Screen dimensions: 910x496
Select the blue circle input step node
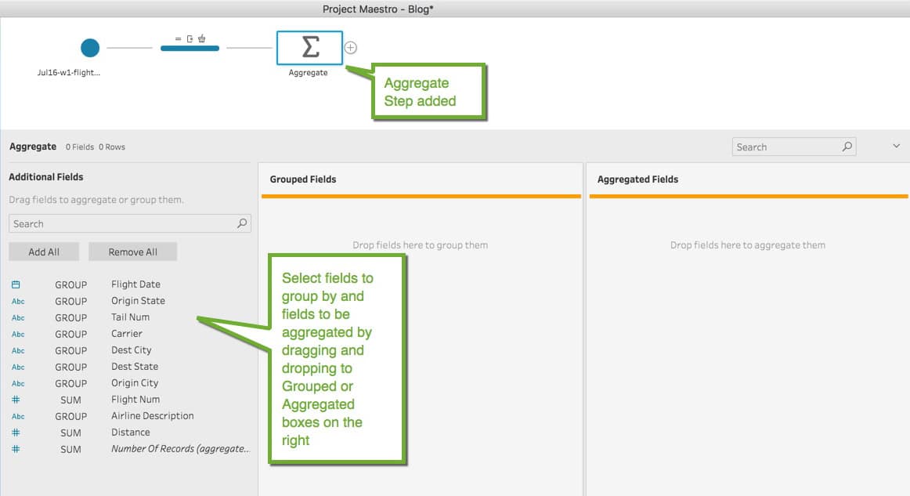click(90, 48)
